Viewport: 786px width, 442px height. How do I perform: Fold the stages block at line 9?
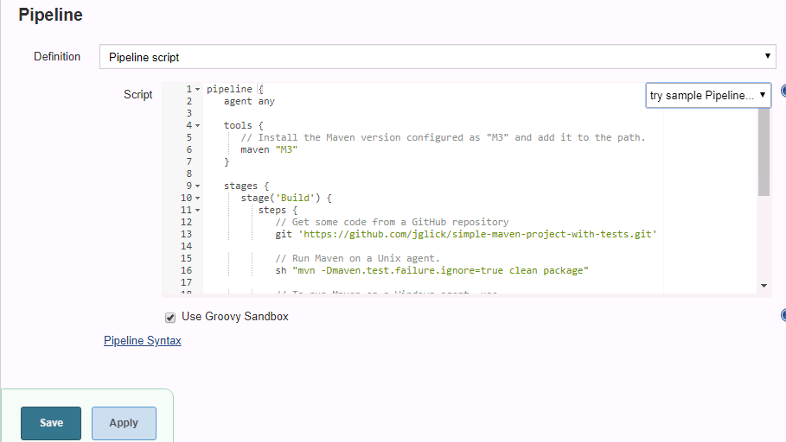point(197,186)
